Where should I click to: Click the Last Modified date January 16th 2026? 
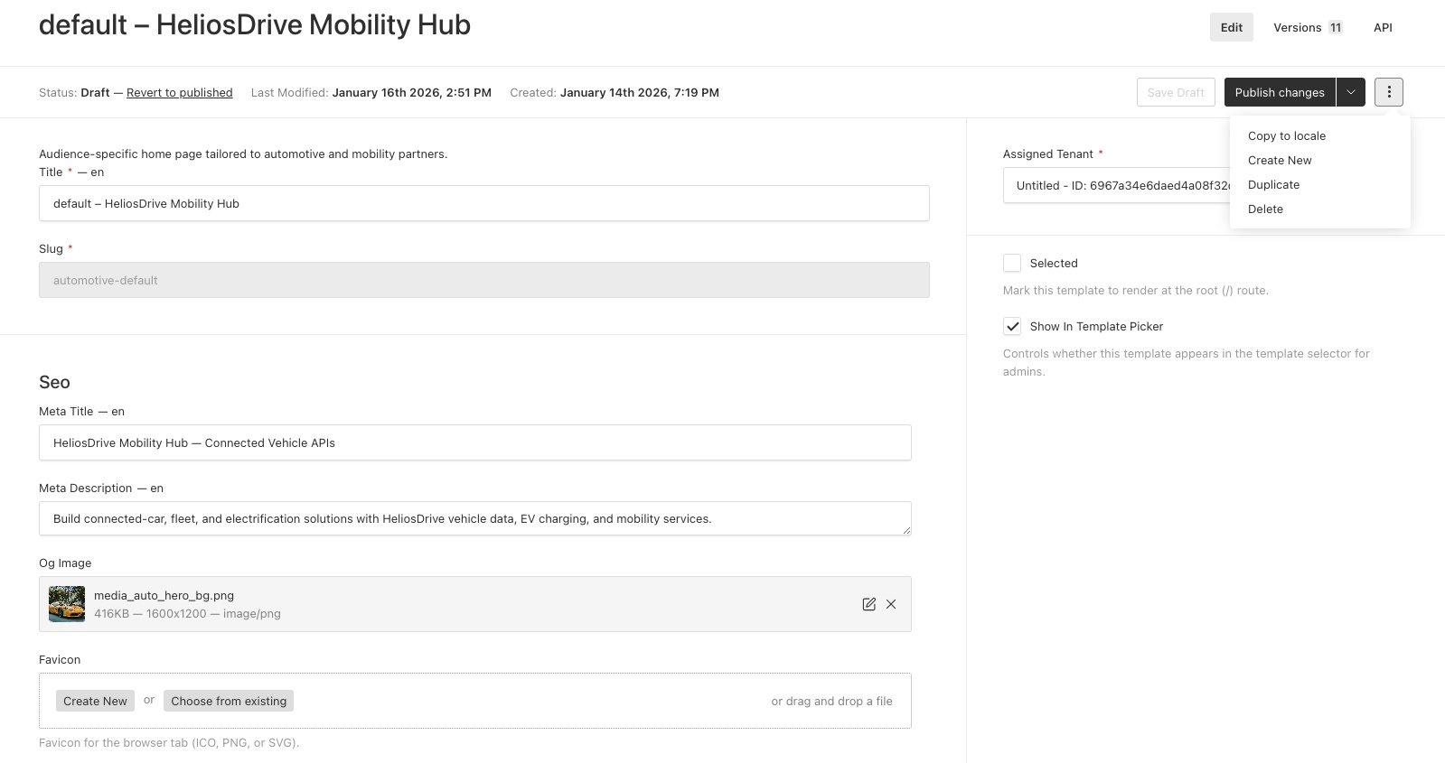412,92
